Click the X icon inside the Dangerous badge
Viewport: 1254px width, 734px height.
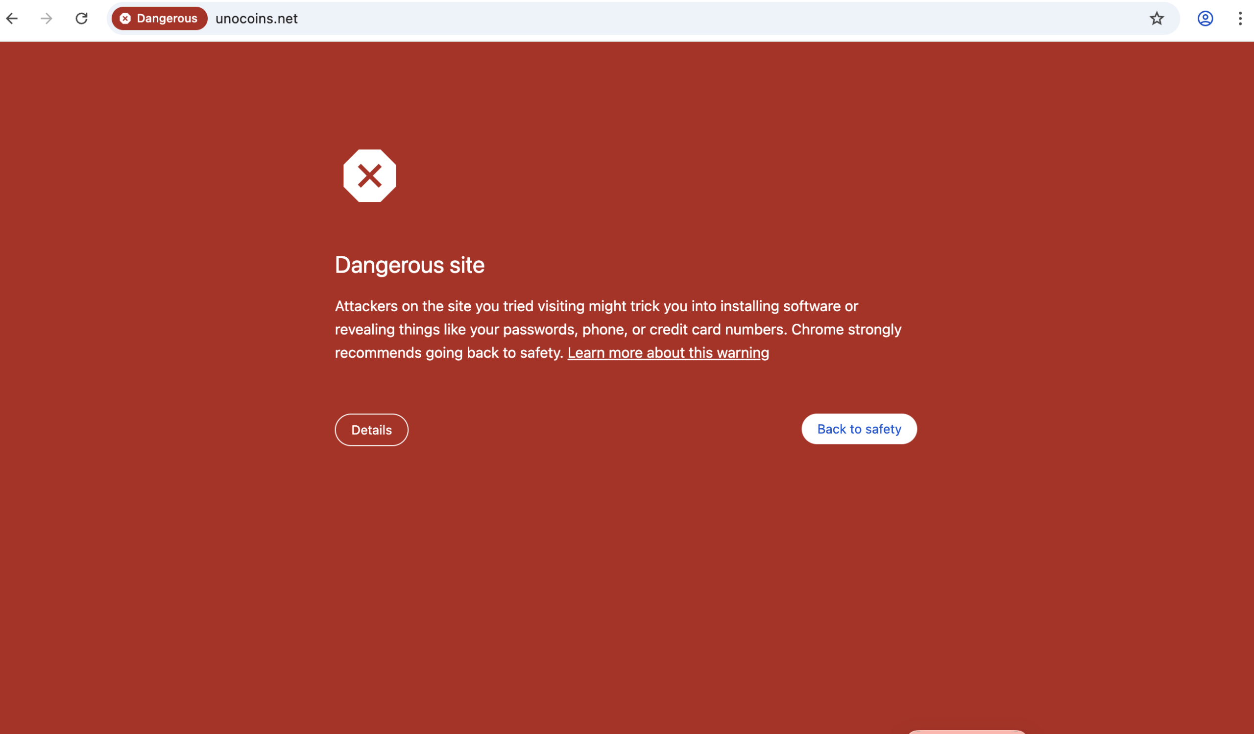pyautogui.click(x=125, y=19)
